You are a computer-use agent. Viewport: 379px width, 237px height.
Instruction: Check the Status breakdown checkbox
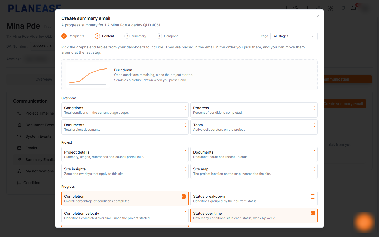(x=313, y=196)
